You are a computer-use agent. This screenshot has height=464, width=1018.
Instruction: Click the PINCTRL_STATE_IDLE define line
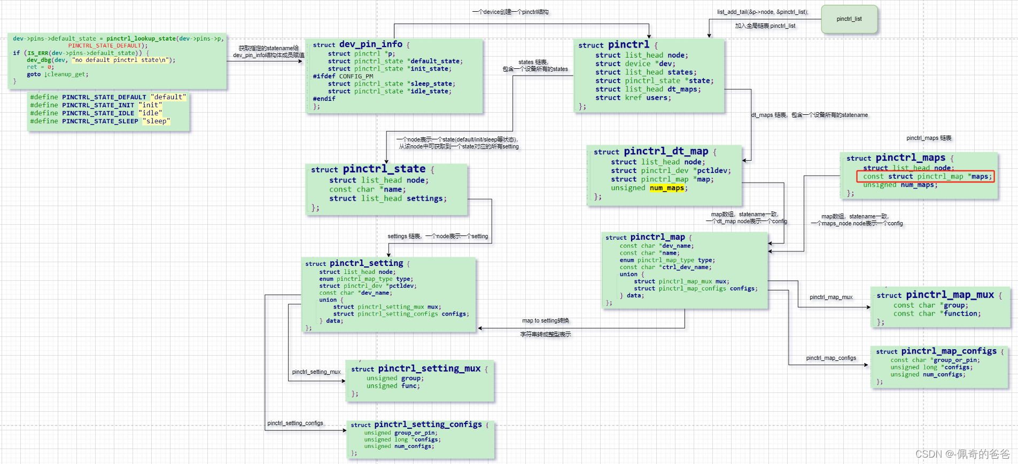tap(96, 113)
